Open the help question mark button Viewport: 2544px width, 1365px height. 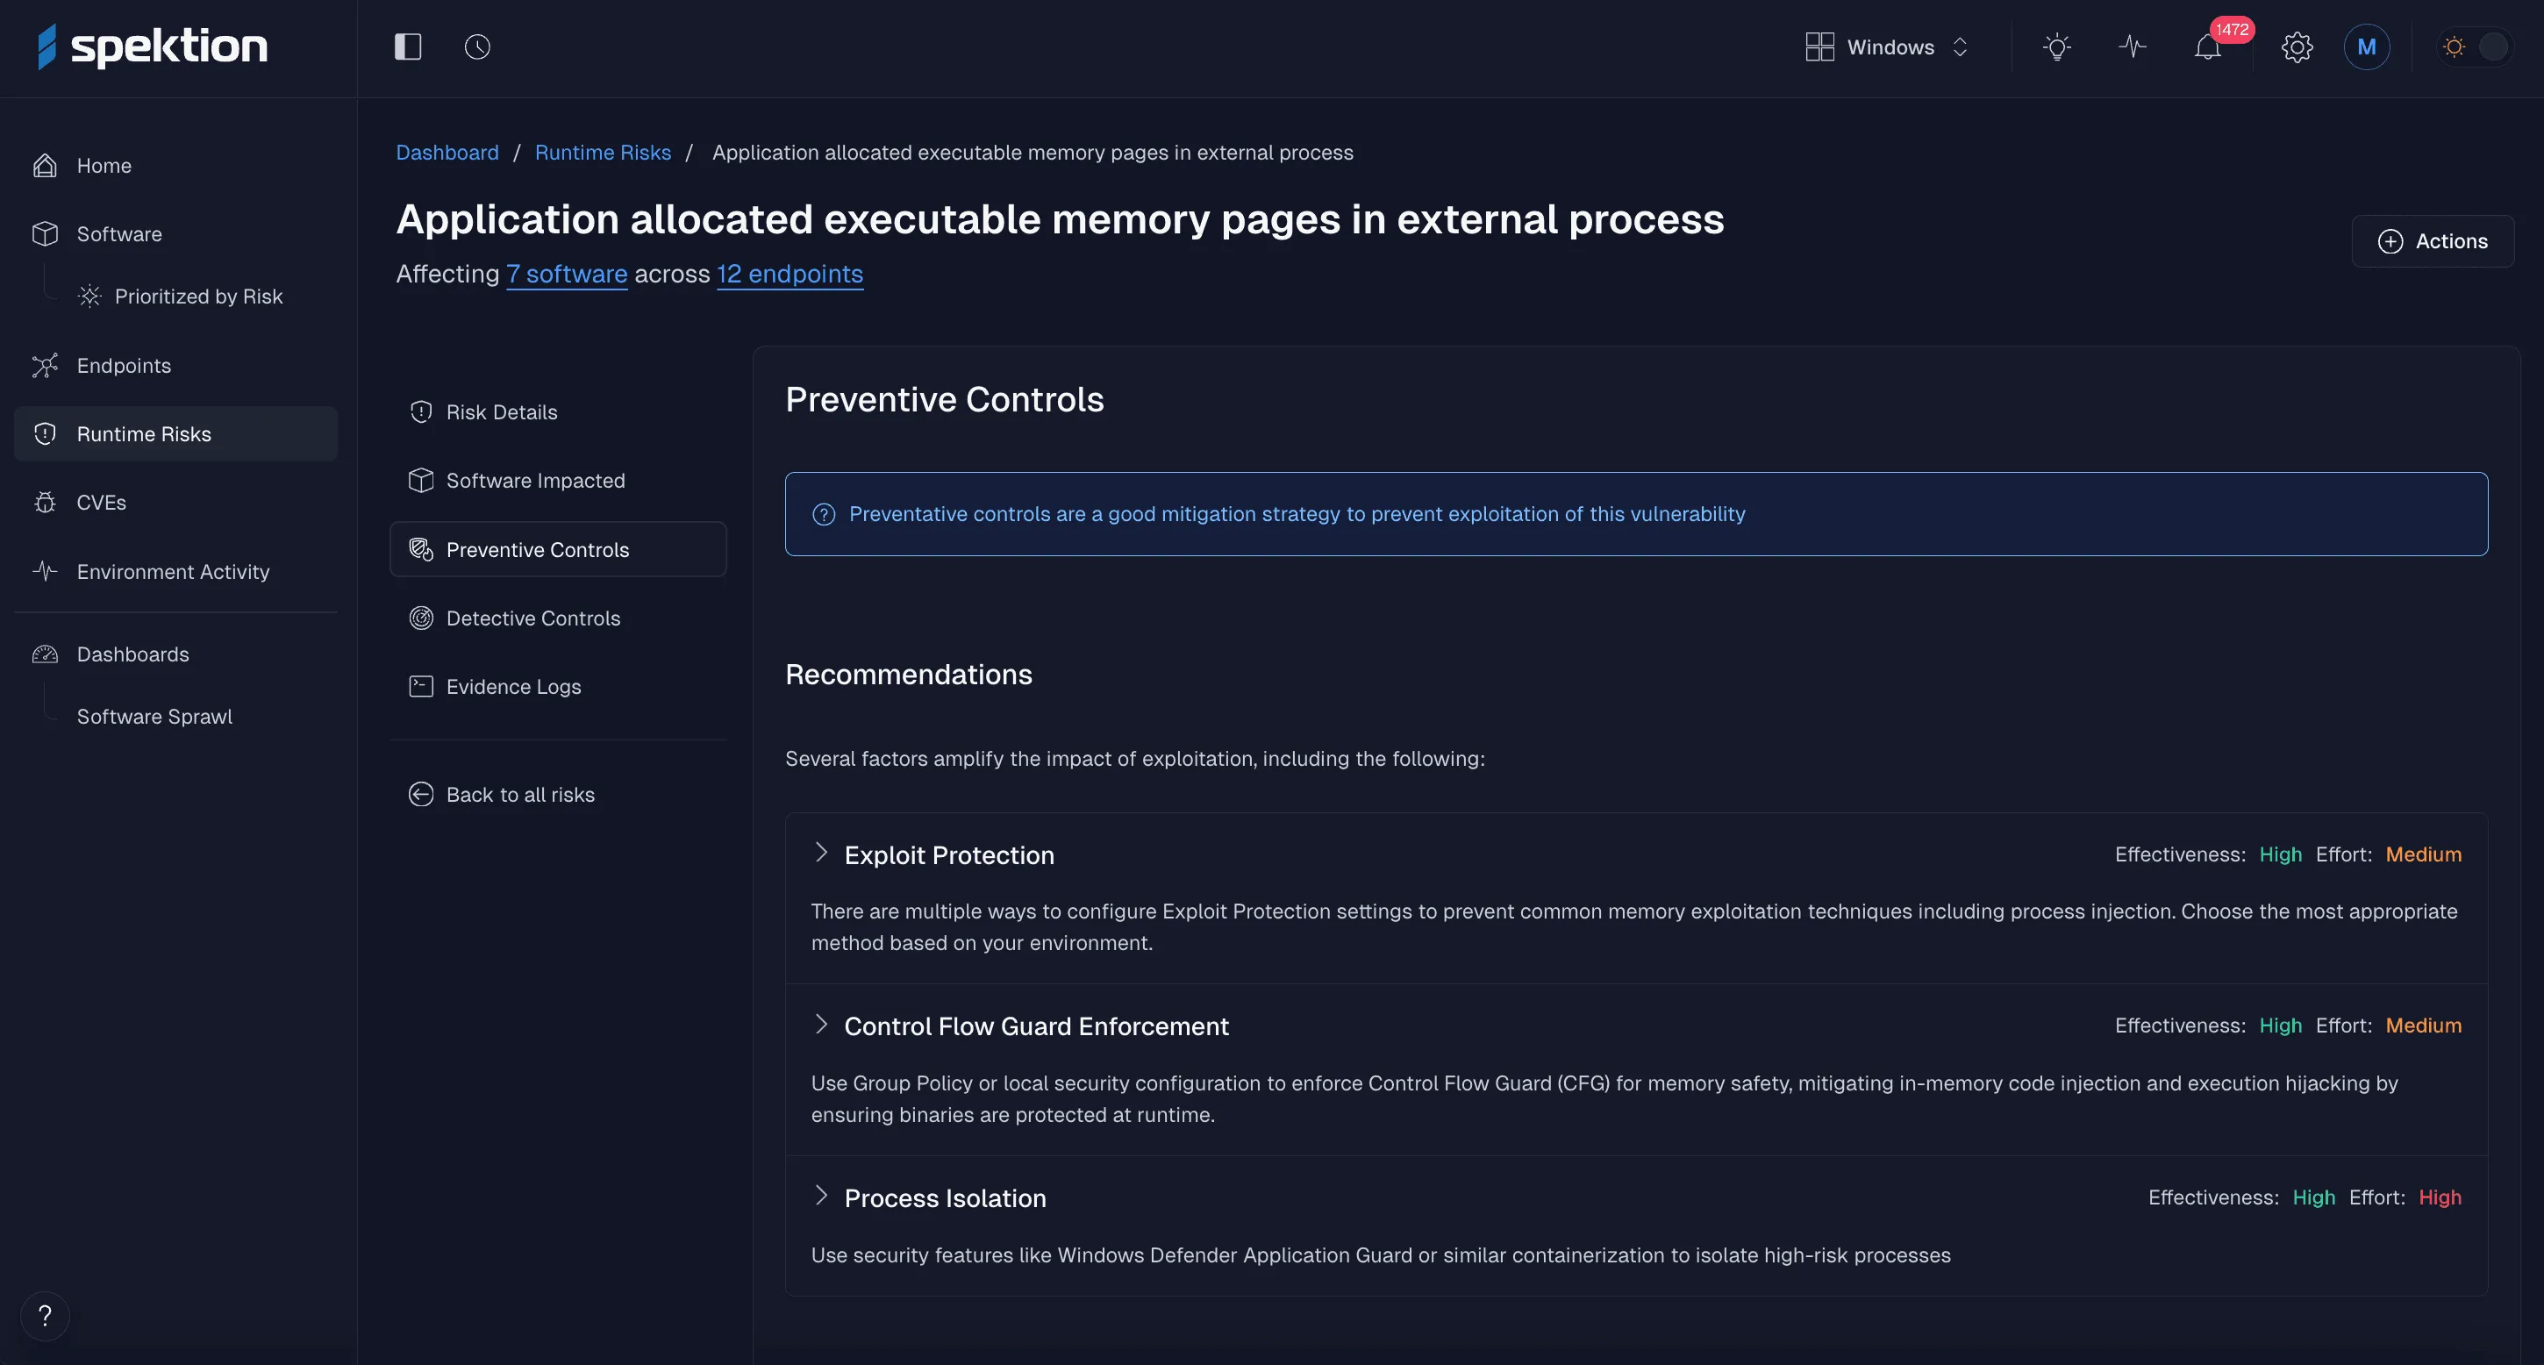click(x=45, y=1316)
